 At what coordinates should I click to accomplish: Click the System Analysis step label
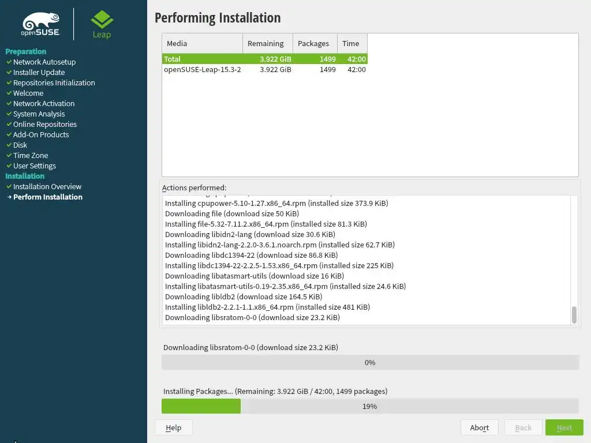(39, 114)
